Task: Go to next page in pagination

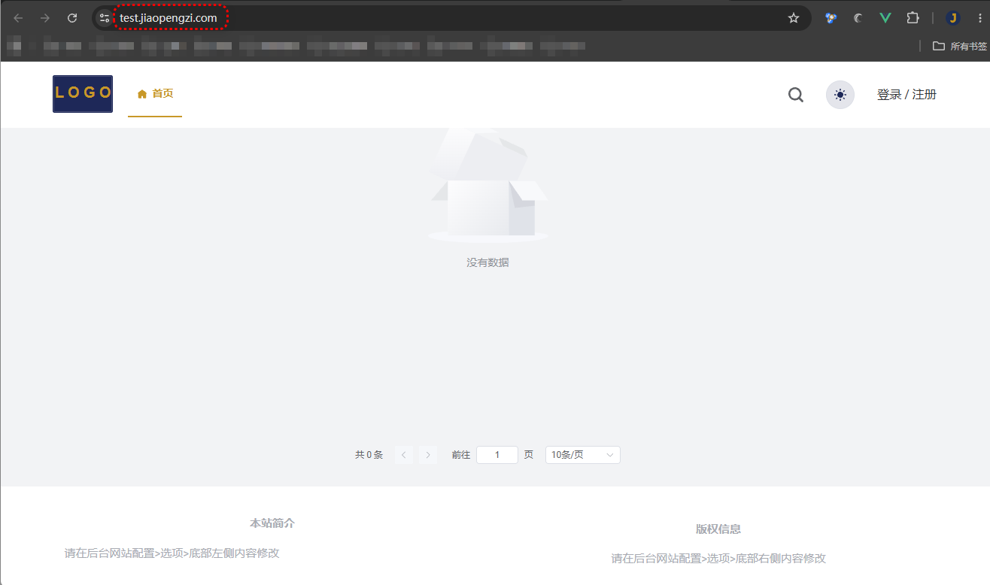Action: [428, 455]
